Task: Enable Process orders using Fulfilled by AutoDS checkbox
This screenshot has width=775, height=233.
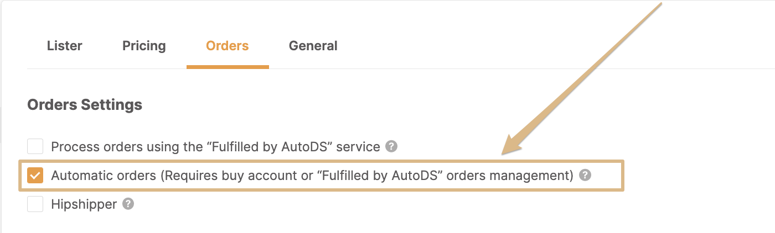Action: (35, 147)
